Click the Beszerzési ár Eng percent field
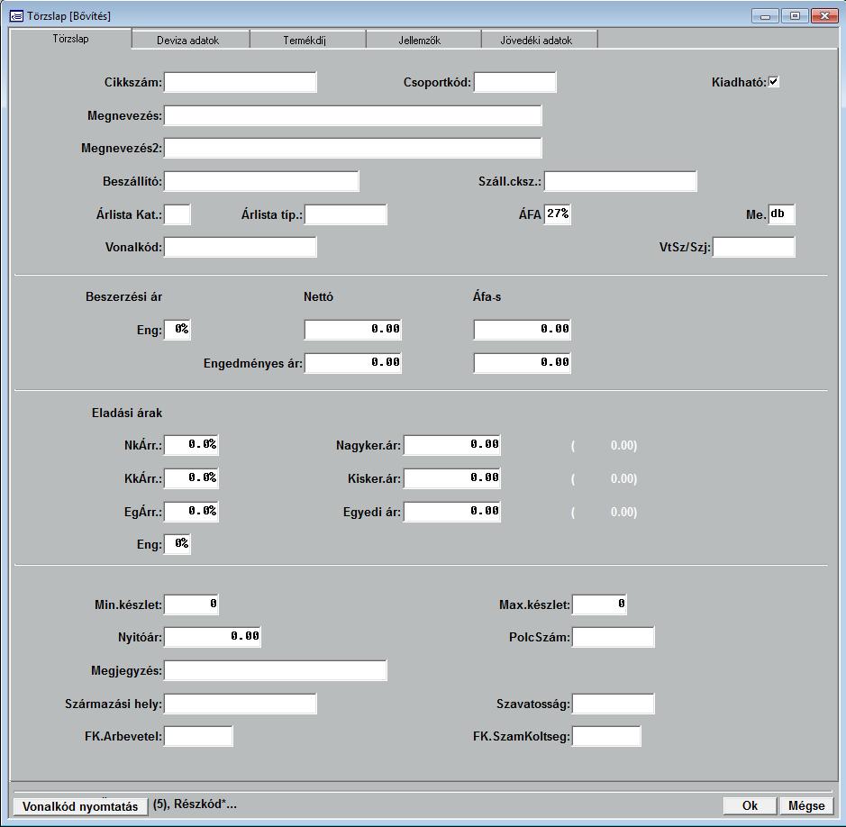 (x=177, y=329)
